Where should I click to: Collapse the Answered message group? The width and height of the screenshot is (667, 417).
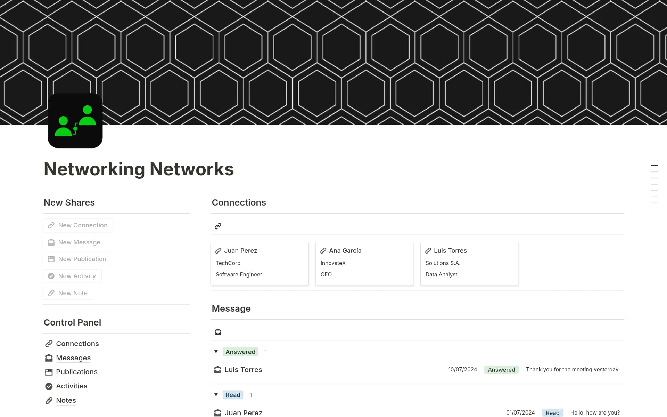tap(216, 352)
